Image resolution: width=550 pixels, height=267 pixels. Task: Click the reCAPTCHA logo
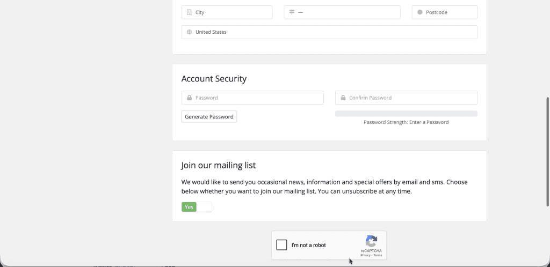pos(371,241)
